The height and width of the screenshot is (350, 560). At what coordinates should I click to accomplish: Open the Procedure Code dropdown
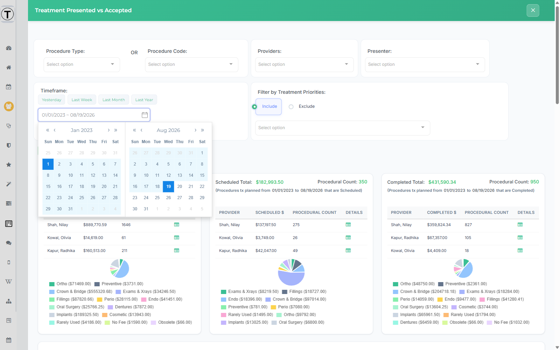(x=191, y=64)
